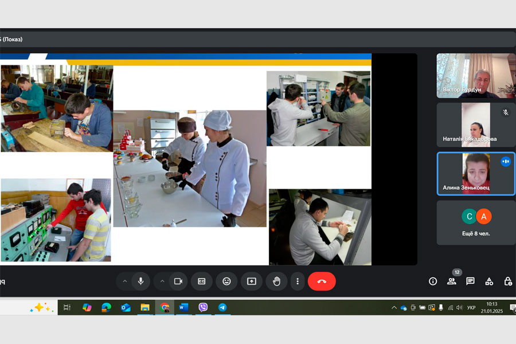The image size is (516, 344).
Task: Open Viber from the taskbar
Action: (x=203, y=307)
